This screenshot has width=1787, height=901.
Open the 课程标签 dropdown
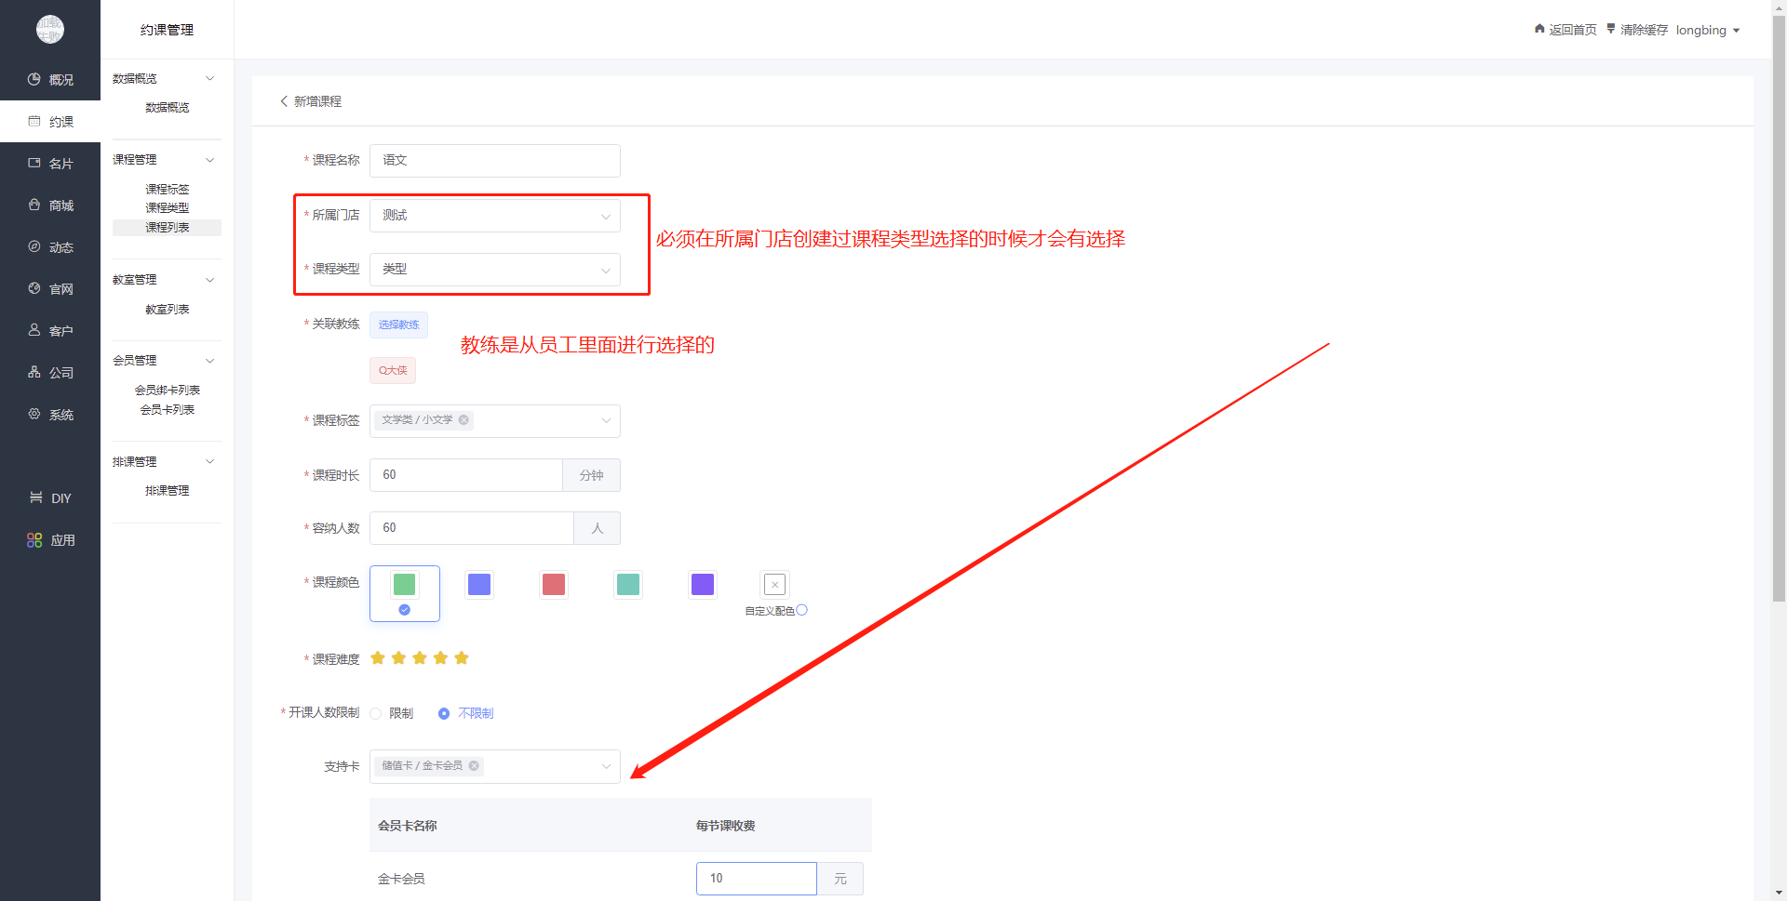tap(495, 421)
